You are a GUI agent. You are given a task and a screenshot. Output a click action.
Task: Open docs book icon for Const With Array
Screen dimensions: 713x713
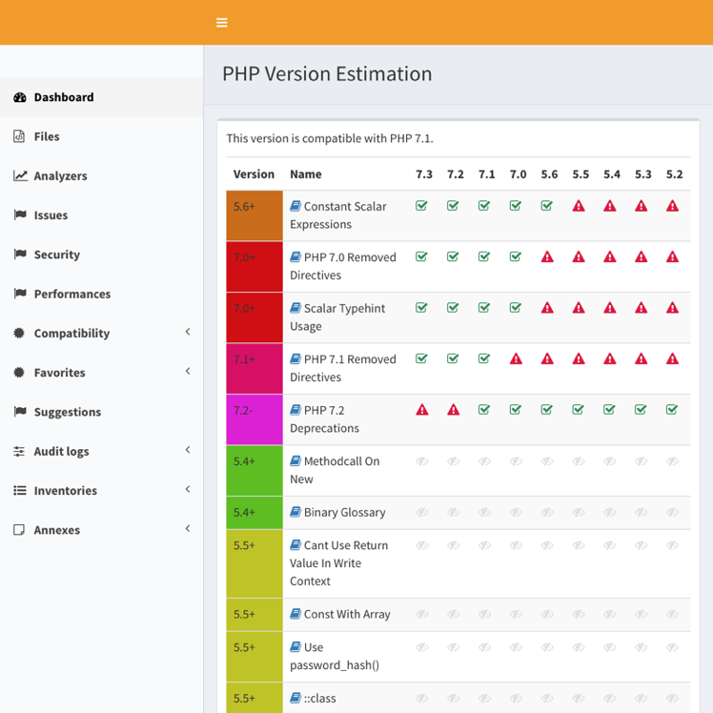tap(295, 614)
